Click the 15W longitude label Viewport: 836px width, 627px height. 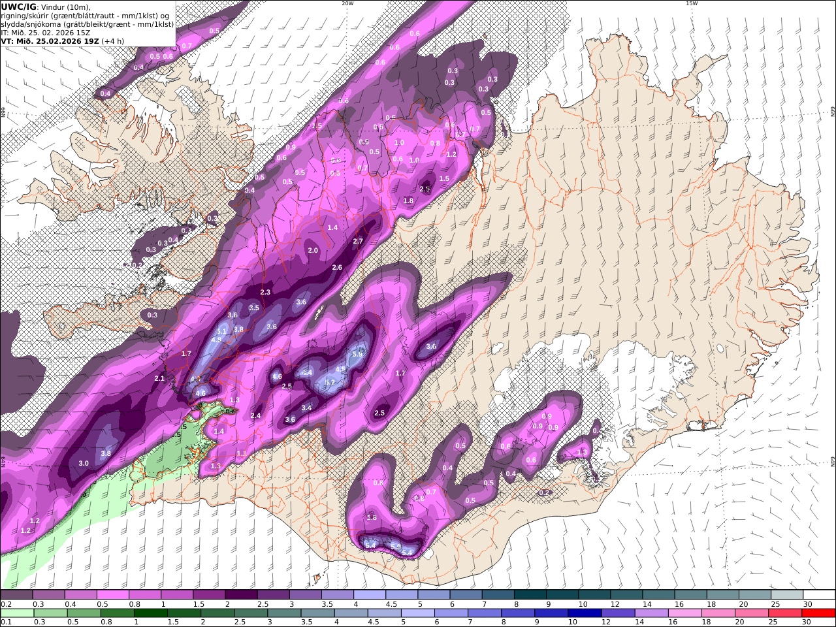(692, 3)
